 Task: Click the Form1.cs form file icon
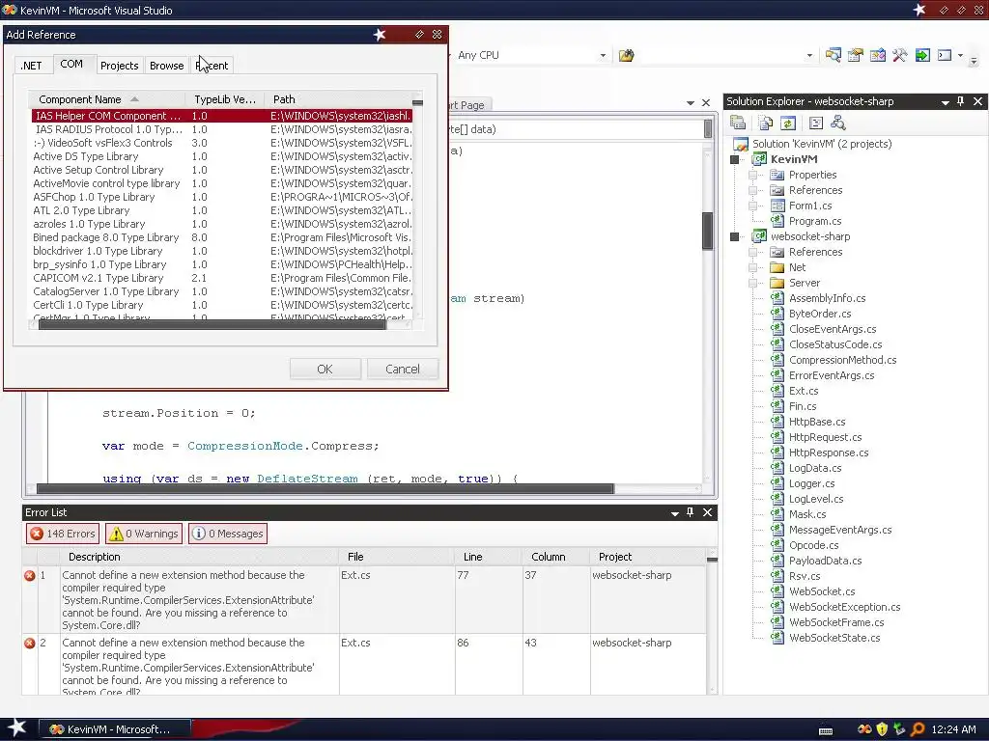(777, 206)
